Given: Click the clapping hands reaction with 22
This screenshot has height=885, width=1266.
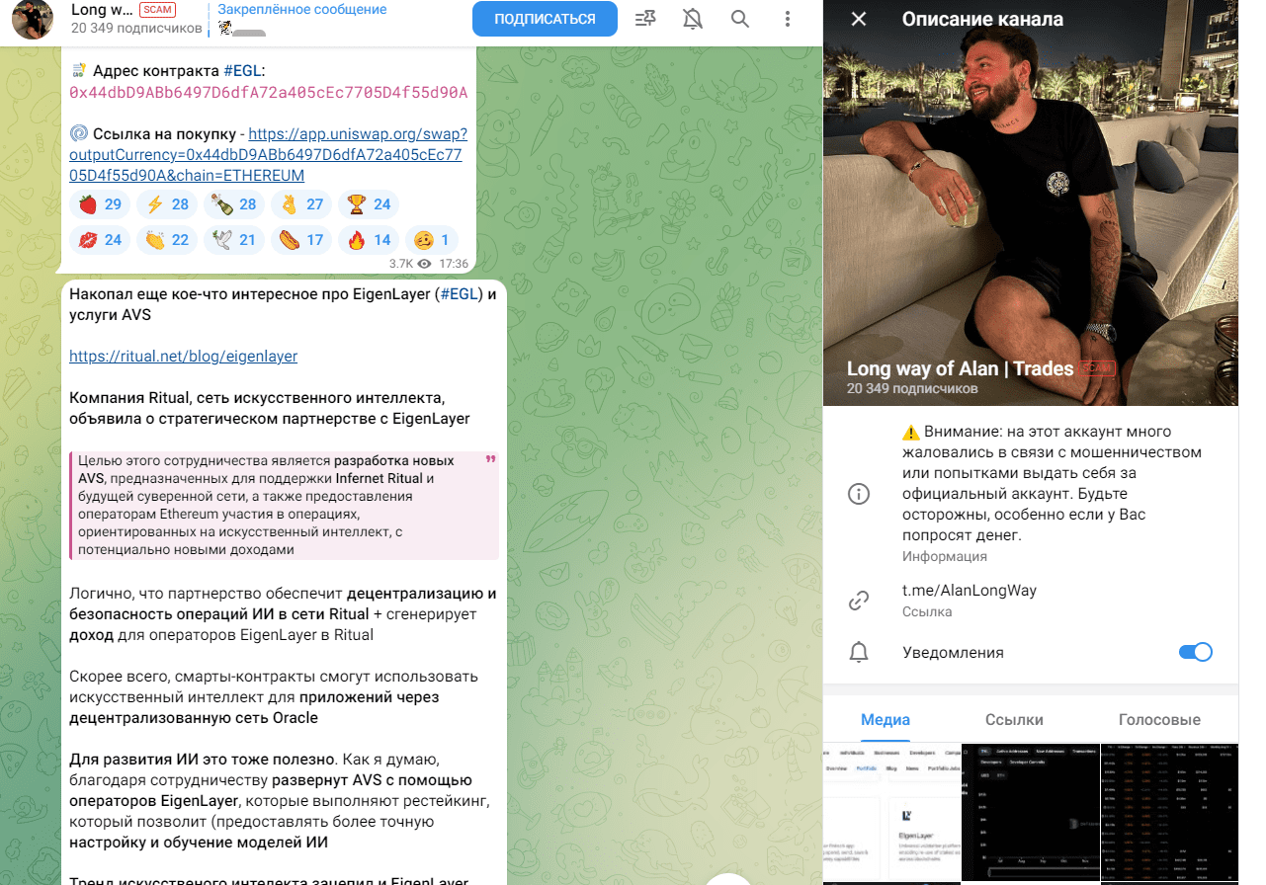Looking at the screenshot, I should [167, 240].
